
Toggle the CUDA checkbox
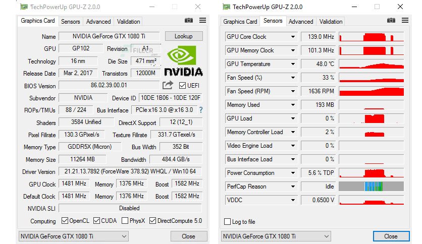(96, 221)
